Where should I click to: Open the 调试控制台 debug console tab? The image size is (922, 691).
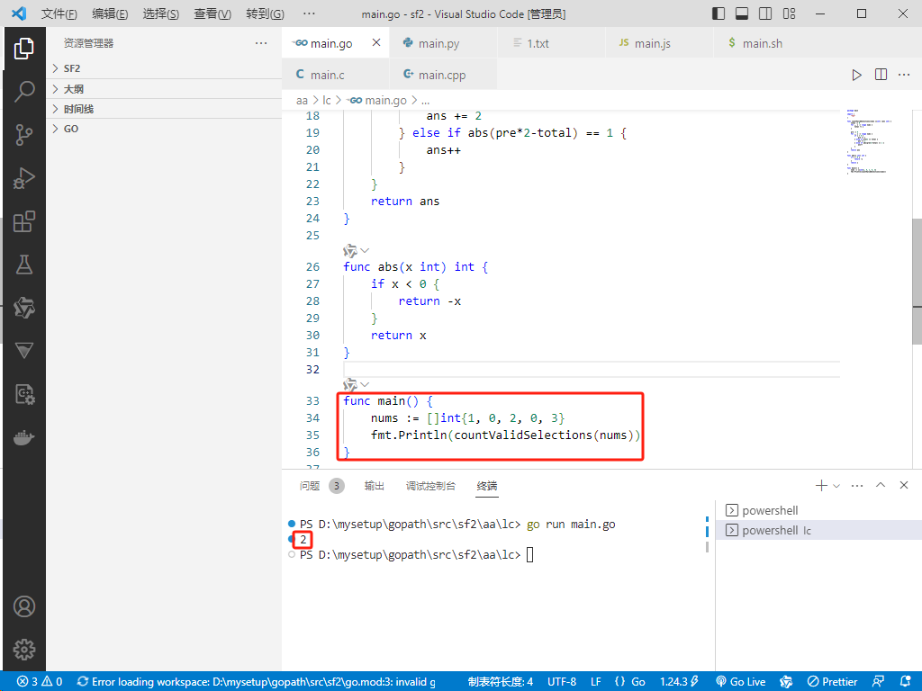tap(430, 486)
